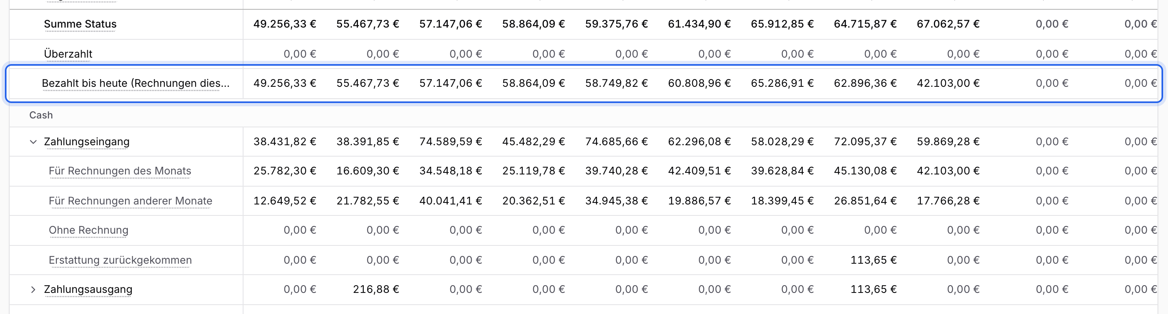The width and height of the screenshot is (1168, 314).
Task: Click cell 40.041,41 € in anderer Monate row
Action: tap(451, 201)
